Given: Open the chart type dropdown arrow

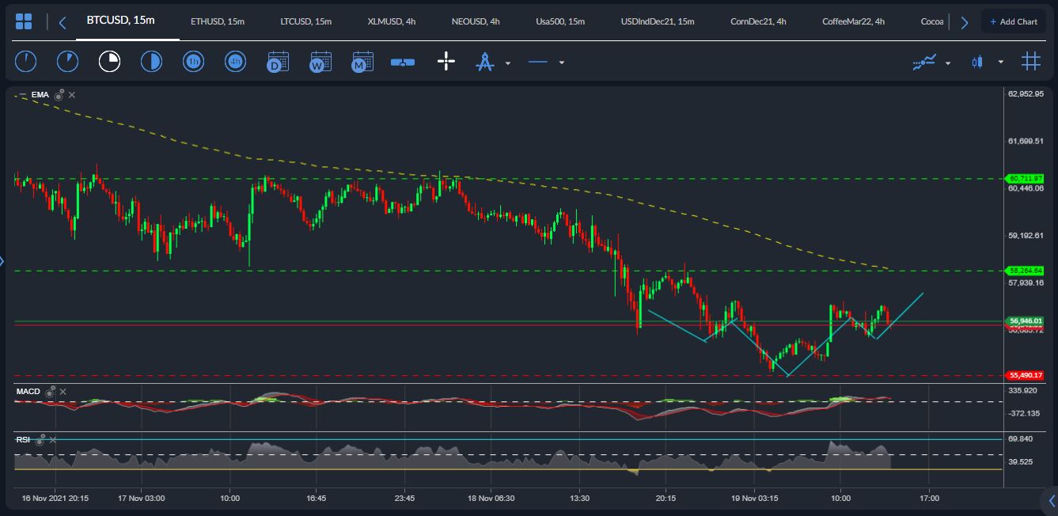Looking at the screenshot, I should pyautogui.click(x=1000, y=62).
